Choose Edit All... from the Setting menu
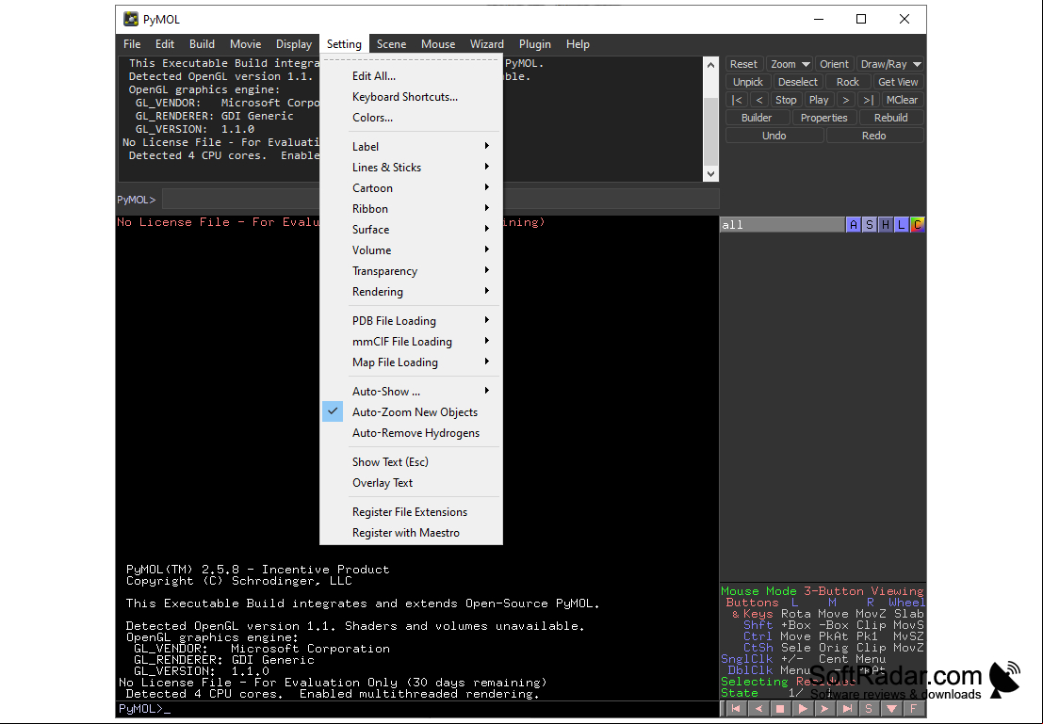This screenshot has width=1043, height=724. (x=411, y=76)
